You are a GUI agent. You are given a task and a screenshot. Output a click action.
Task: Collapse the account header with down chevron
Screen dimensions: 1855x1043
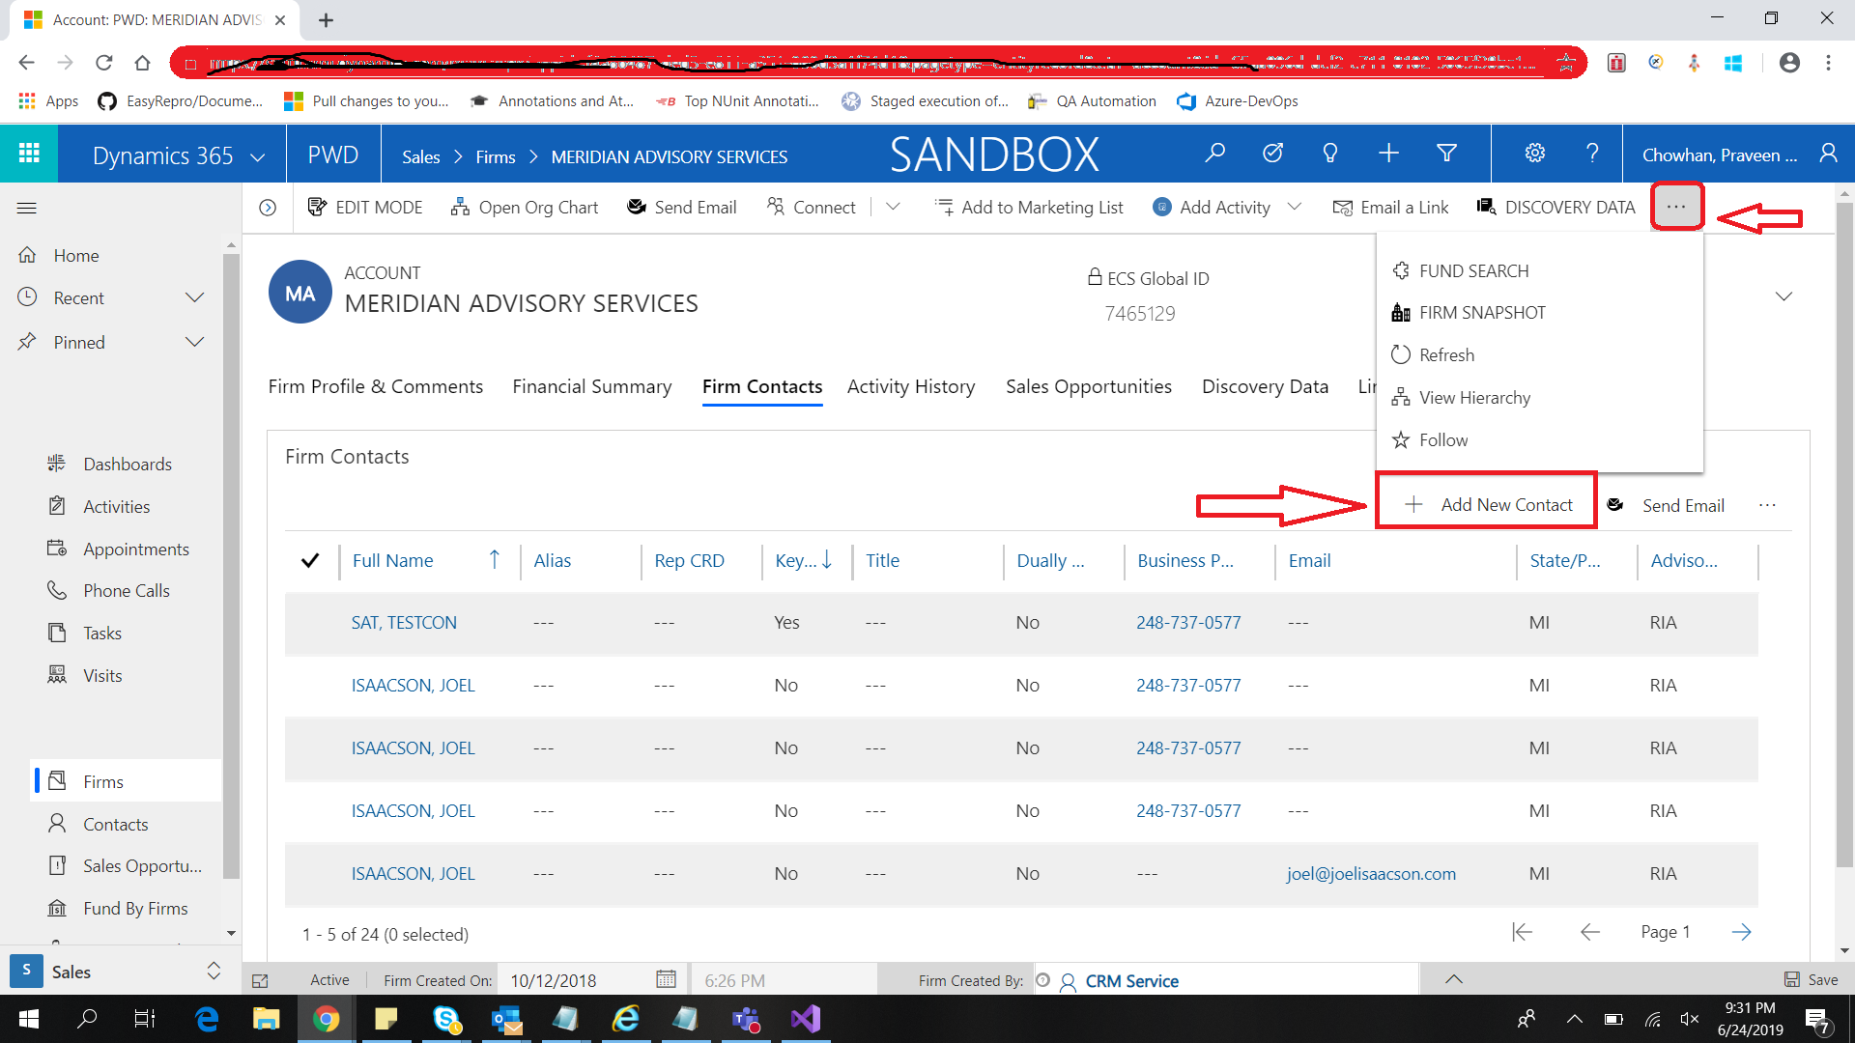1784,296
